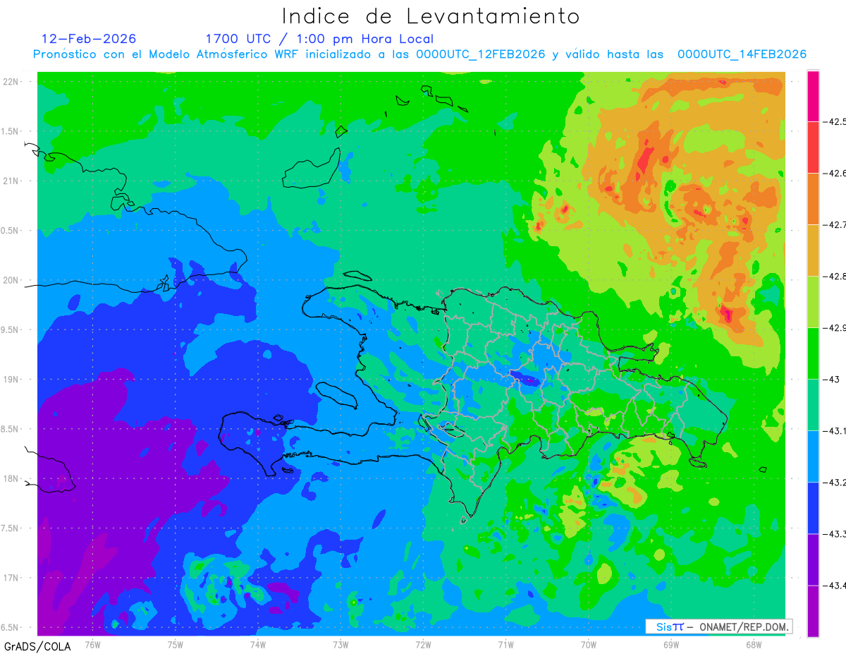The height and width of the screenshot is (654, 846).
Task: Click '1700 UTC / 1:00 pm Hora Local'
Action: pos(319,40)
